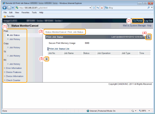Click the Bing search magnifier icon
This screenshot has width=155, height=114.
coord(149,8)
